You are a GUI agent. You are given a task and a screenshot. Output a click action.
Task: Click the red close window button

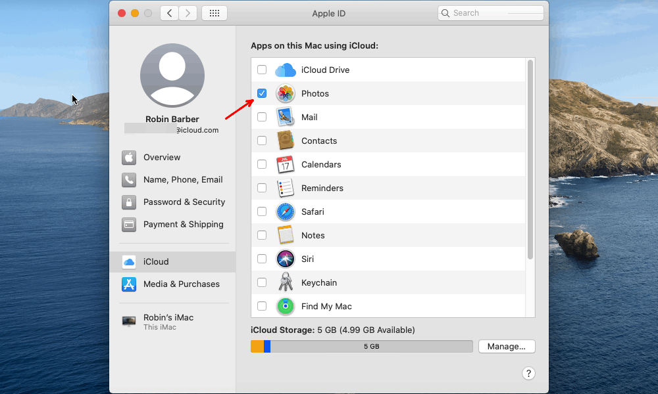pos(122,13)
